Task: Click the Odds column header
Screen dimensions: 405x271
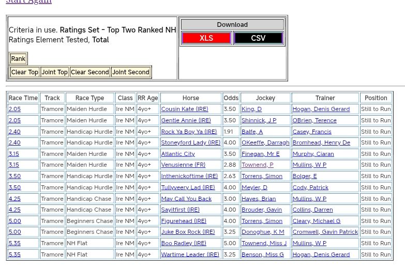Action: (x=231, y=98)
